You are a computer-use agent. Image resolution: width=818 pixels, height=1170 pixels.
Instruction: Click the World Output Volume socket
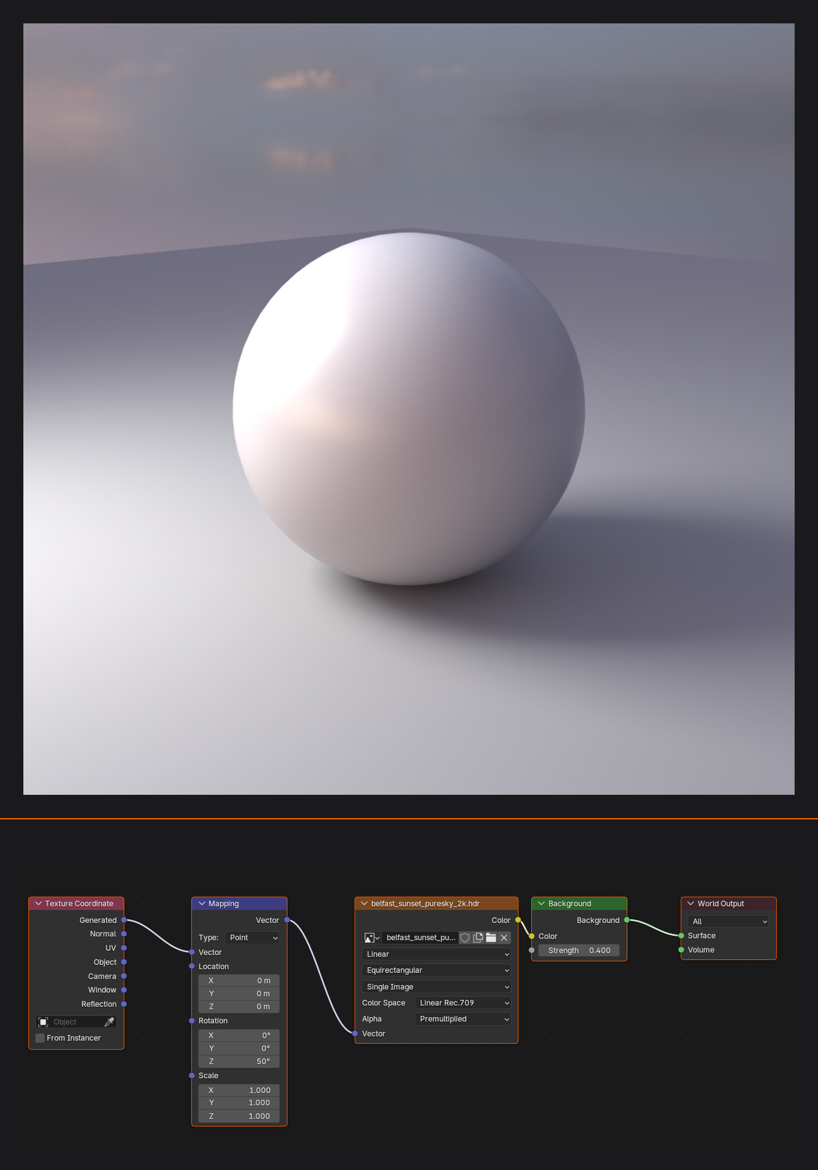681,950
